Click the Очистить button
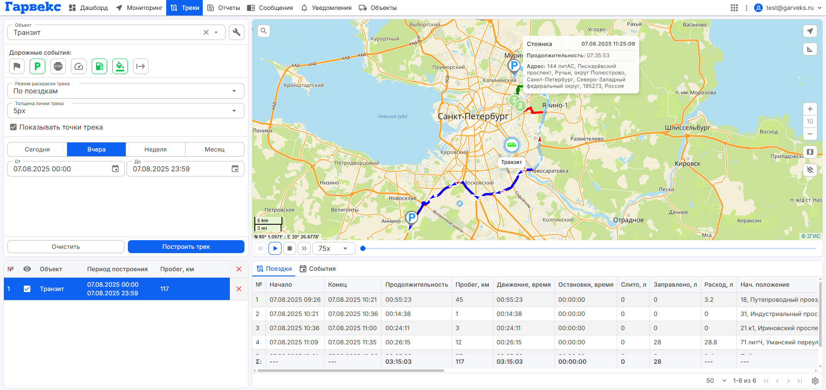Screen dimensions: 826x390 tap(66, 247)
